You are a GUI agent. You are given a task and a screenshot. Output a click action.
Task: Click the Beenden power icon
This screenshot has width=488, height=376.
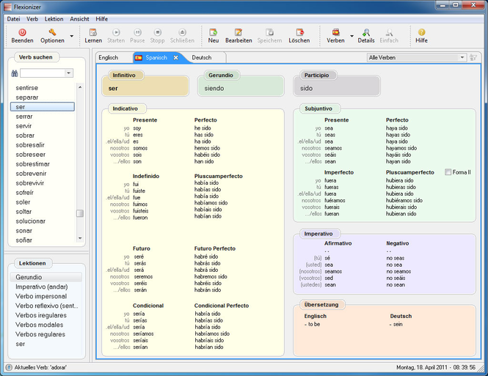coord(22,32)
